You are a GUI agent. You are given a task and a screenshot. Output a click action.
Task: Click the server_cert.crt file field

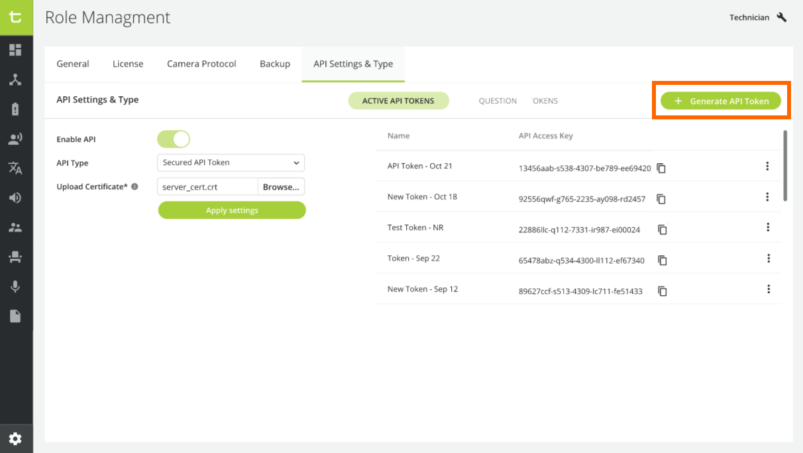tap(207, 187)
